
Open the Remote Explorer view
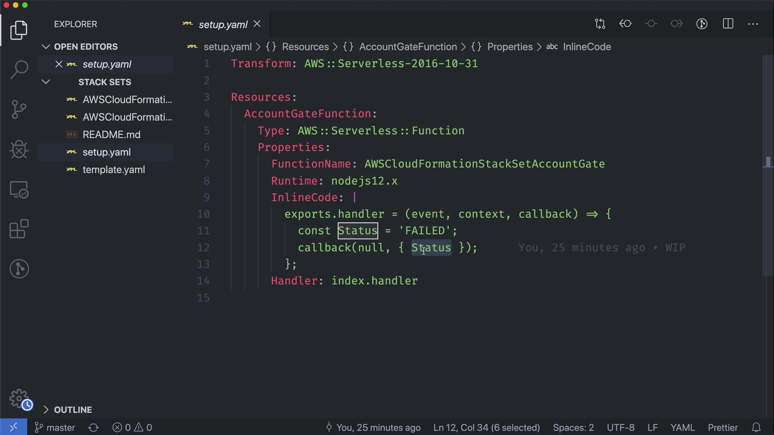coord(19,189)
